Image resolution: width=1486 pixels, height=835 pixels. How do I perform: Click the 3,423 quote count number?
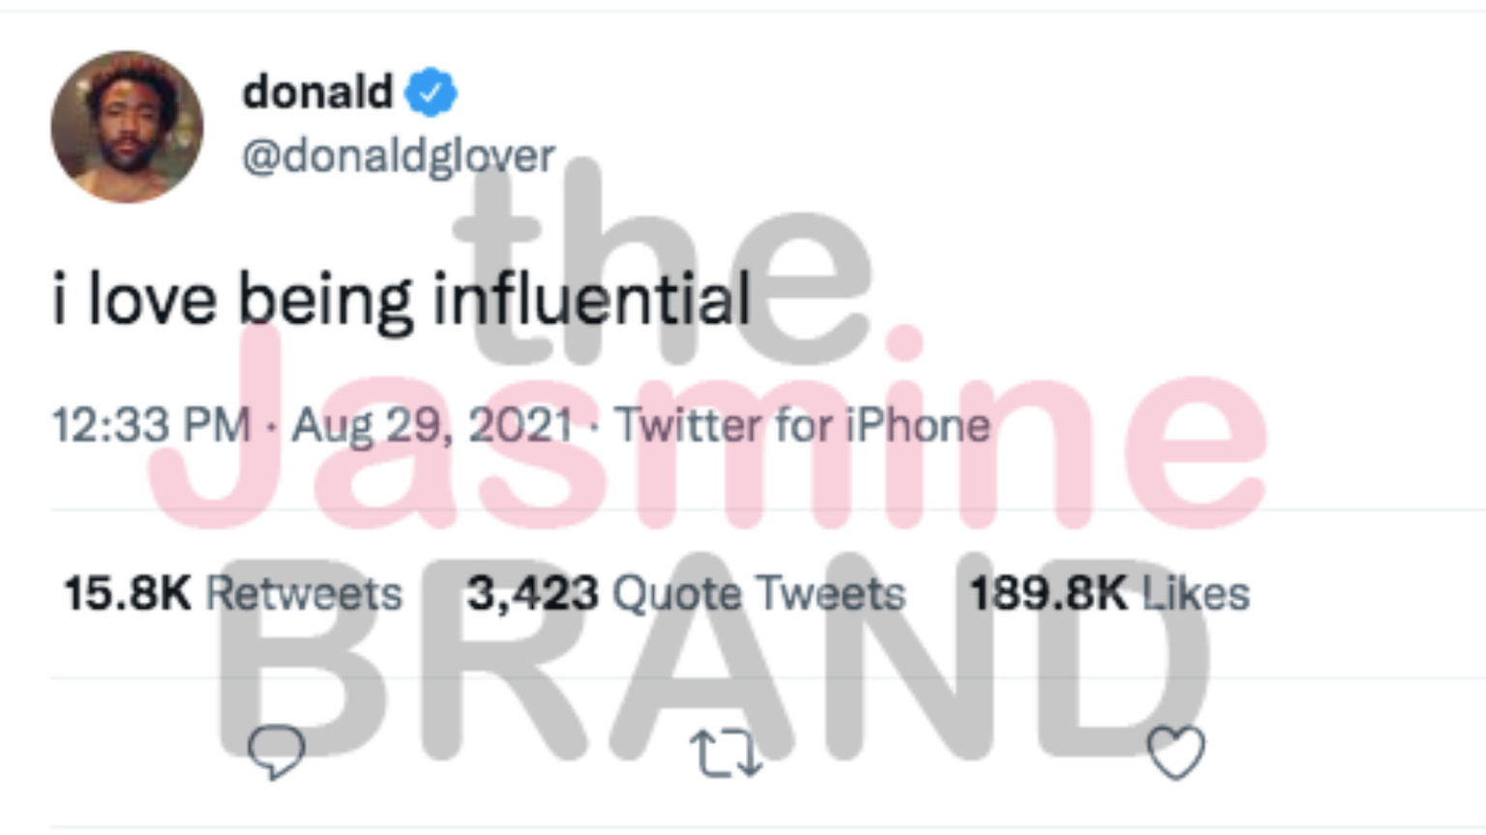pyautogui.click(x=532, y=593)
